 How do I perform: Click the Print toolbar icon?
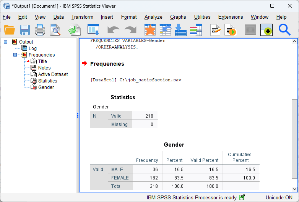40,30
